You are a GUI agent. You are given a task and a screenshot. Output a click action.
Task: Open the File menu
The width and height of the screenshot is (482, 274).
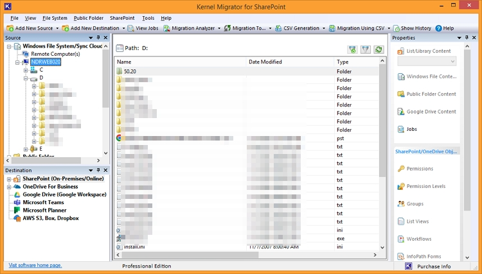pyautogui.click(x=14, y=18)
